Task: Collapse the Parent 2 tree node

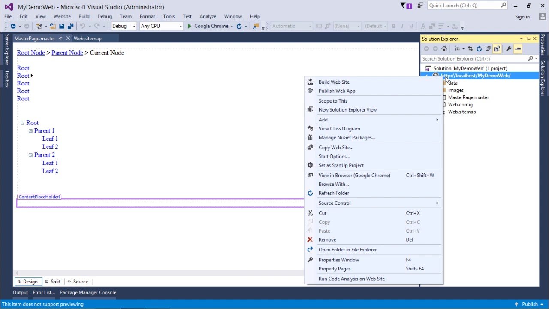Action: click(30, 155)
